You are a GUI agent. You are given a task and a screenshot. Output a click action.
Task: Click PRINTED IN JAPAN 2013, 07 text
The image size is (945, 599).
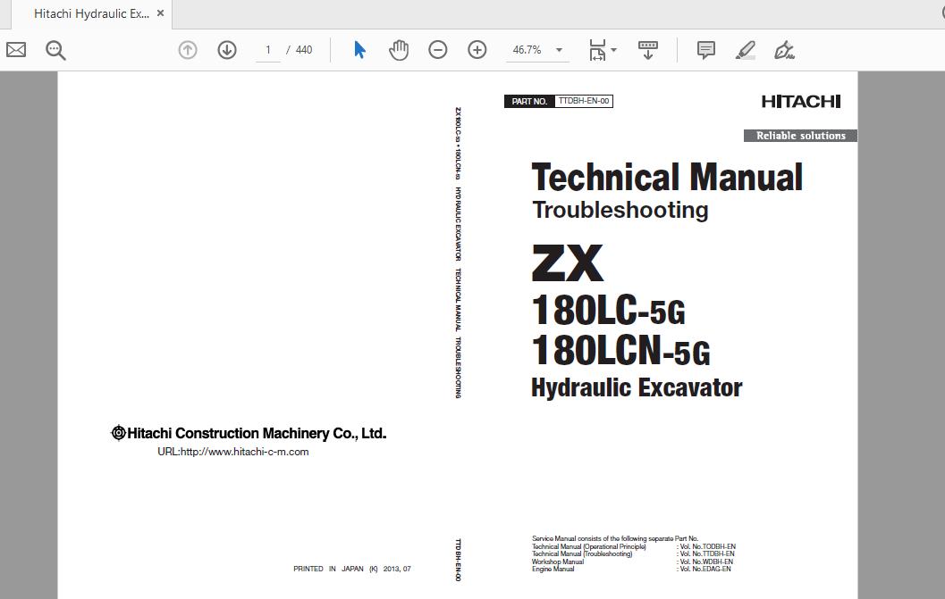point(352,569)
